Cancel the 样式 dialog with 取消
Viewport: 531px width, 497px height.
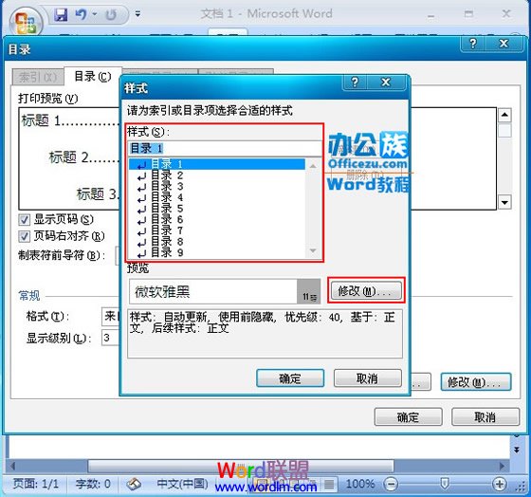pos(368,378)
